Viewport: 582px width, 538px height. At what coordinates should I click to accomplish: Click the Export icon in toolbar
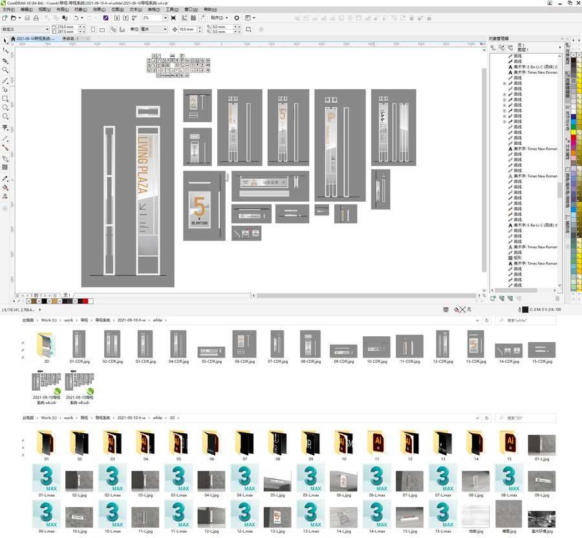(x=126, y=18)
